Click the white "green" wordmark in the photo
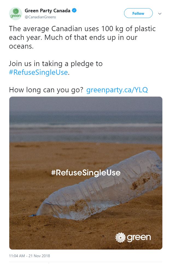This screenshot has width=173, height=264. pos(139,237)
